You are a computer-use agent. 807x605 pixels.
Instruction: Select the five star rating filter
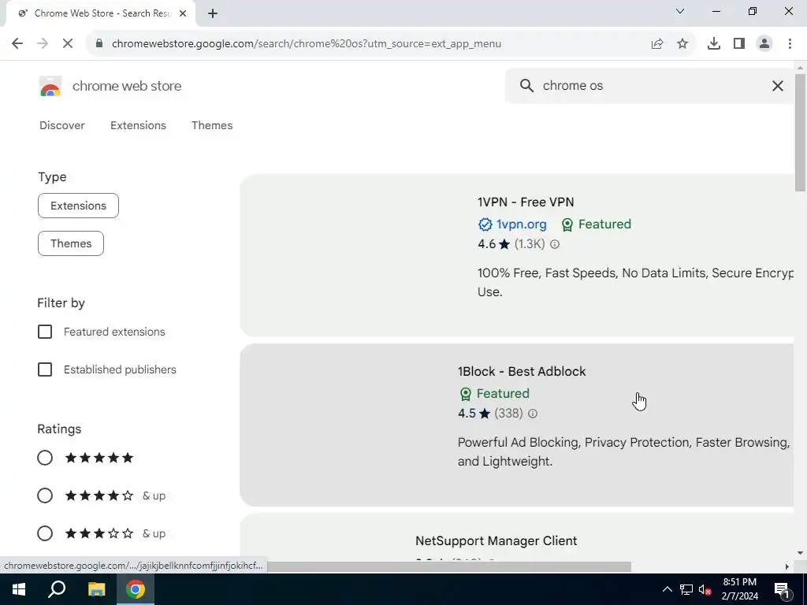(x=45, y=458)
